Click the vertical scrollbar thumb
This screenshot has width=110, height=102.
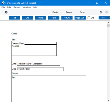point(108,26)
